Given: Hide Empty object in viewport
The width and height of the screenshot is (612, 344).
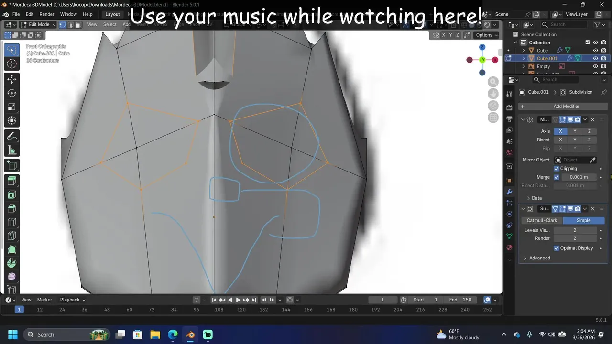Looking at the screenshot, I should pos(596,66).
